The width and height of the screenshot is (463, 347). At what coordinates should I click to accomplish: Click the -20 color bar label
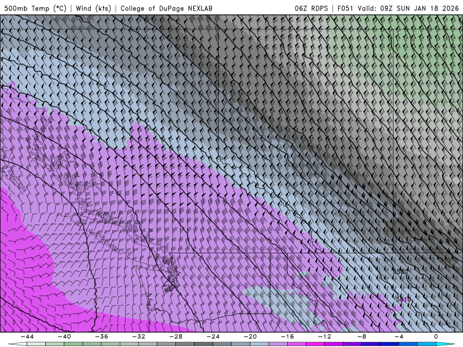pyautogui.click(x=250, y=337)
